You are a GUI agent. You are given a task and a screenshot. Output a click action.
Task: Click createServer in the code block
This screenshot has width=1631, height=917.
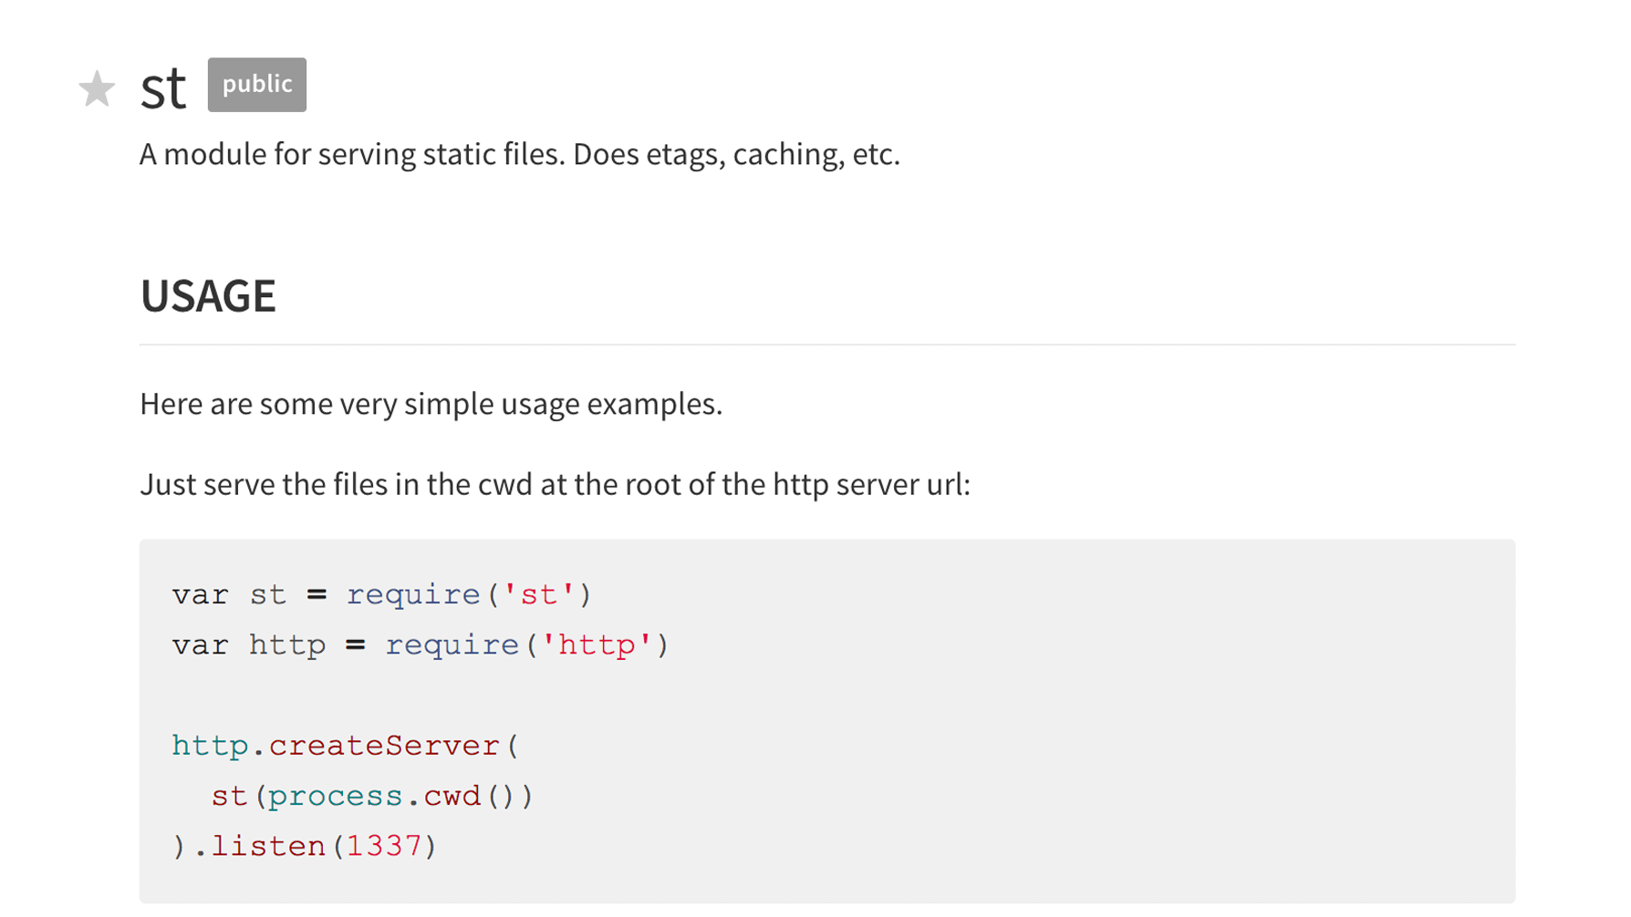tap(384, 746)
